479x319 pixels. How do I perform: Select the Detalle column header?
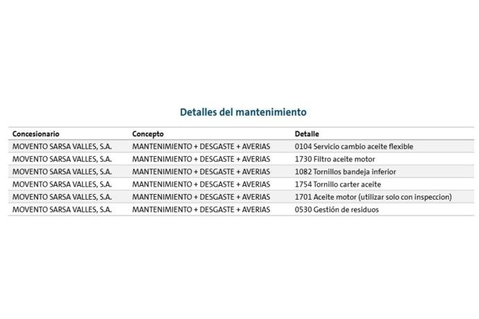click(307, 134)
